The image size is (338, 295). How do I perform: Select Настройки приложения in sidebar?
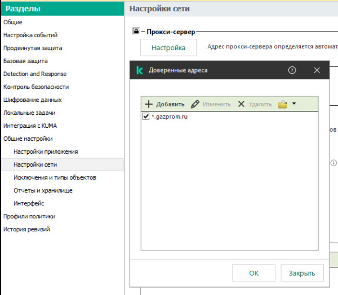point(46,151)
